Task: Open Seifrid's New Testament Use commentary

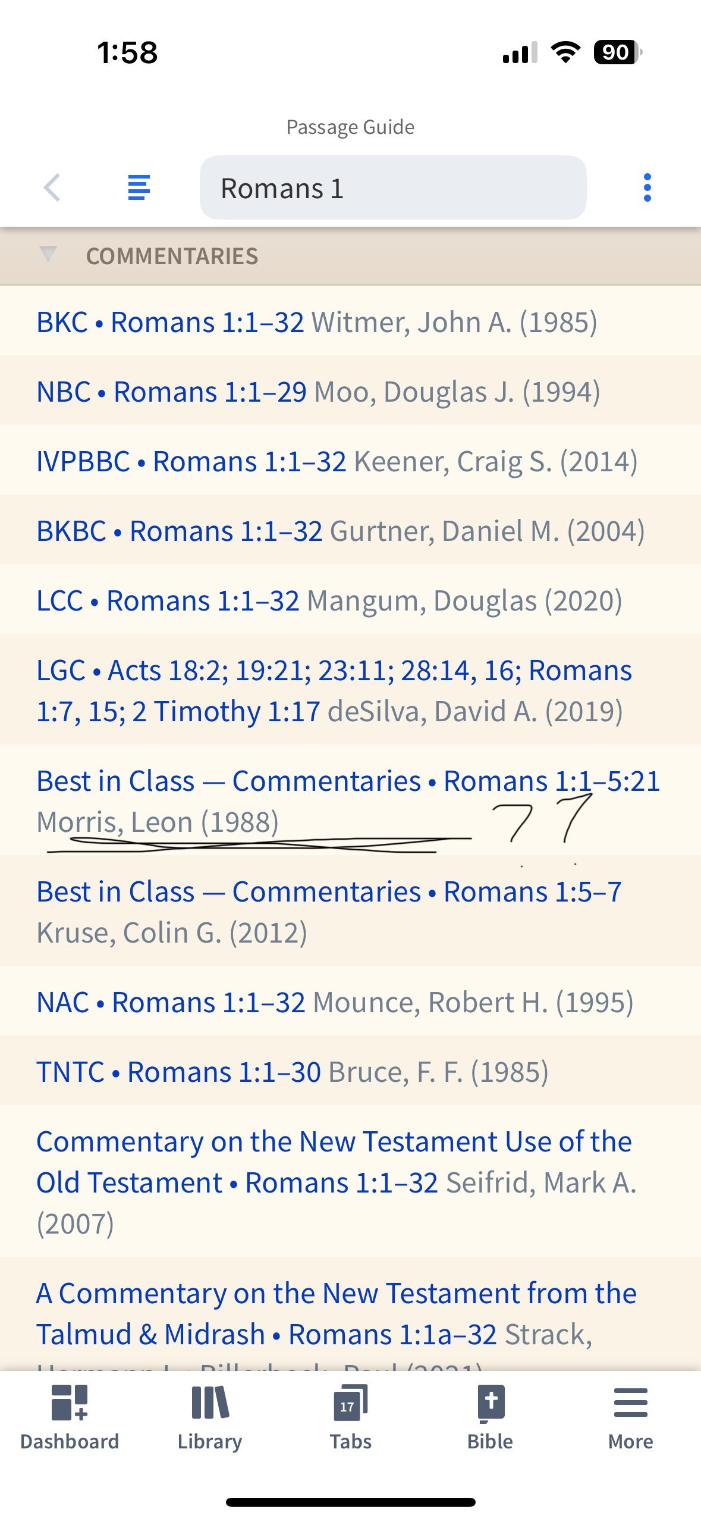Action: 350,1182
